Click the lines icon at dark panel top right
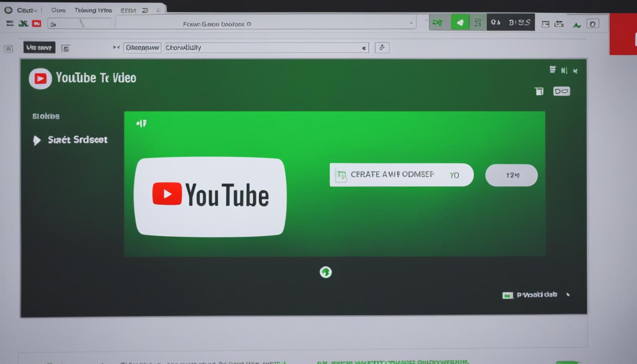This screenshot has height=364, width=637. 553,70
